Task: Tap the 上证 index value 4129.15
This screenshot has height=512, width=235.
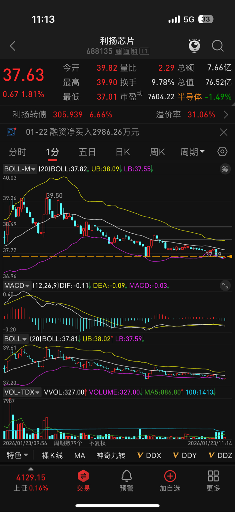Action: click(31, 477)
